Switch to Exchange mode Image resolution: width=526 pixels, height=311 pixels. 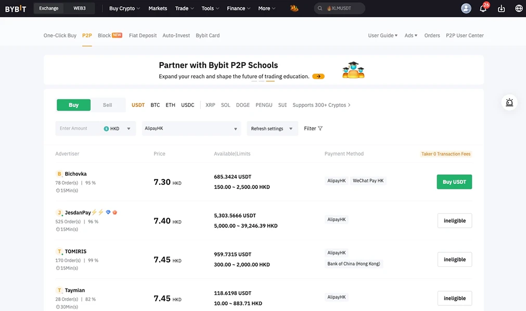coord(48,8)
